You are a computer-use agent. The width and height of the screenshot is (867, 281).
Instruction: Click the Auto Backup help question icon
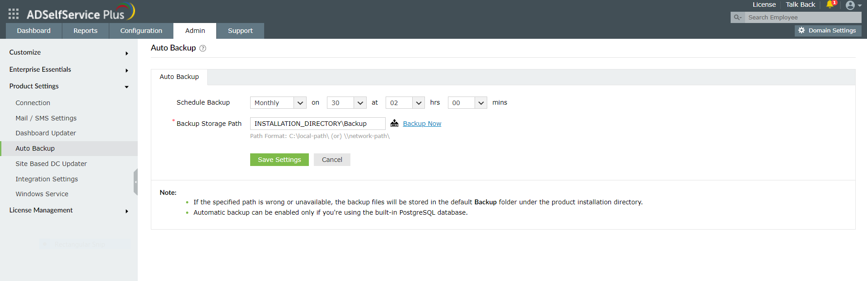(203, 48)
